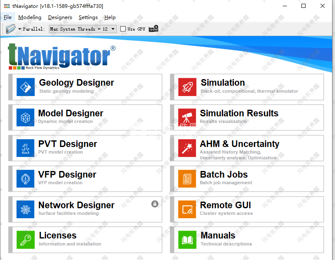Open the Help menu
Viewport: 335px width, 260px height.
point(110,17)
